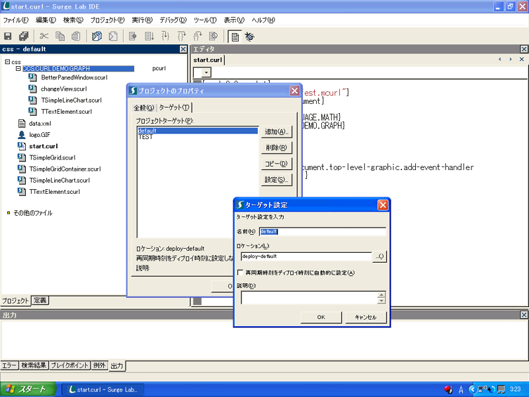Click the continue execution debug icon
The image size is (529, 397).
click(x=133, y=36)
